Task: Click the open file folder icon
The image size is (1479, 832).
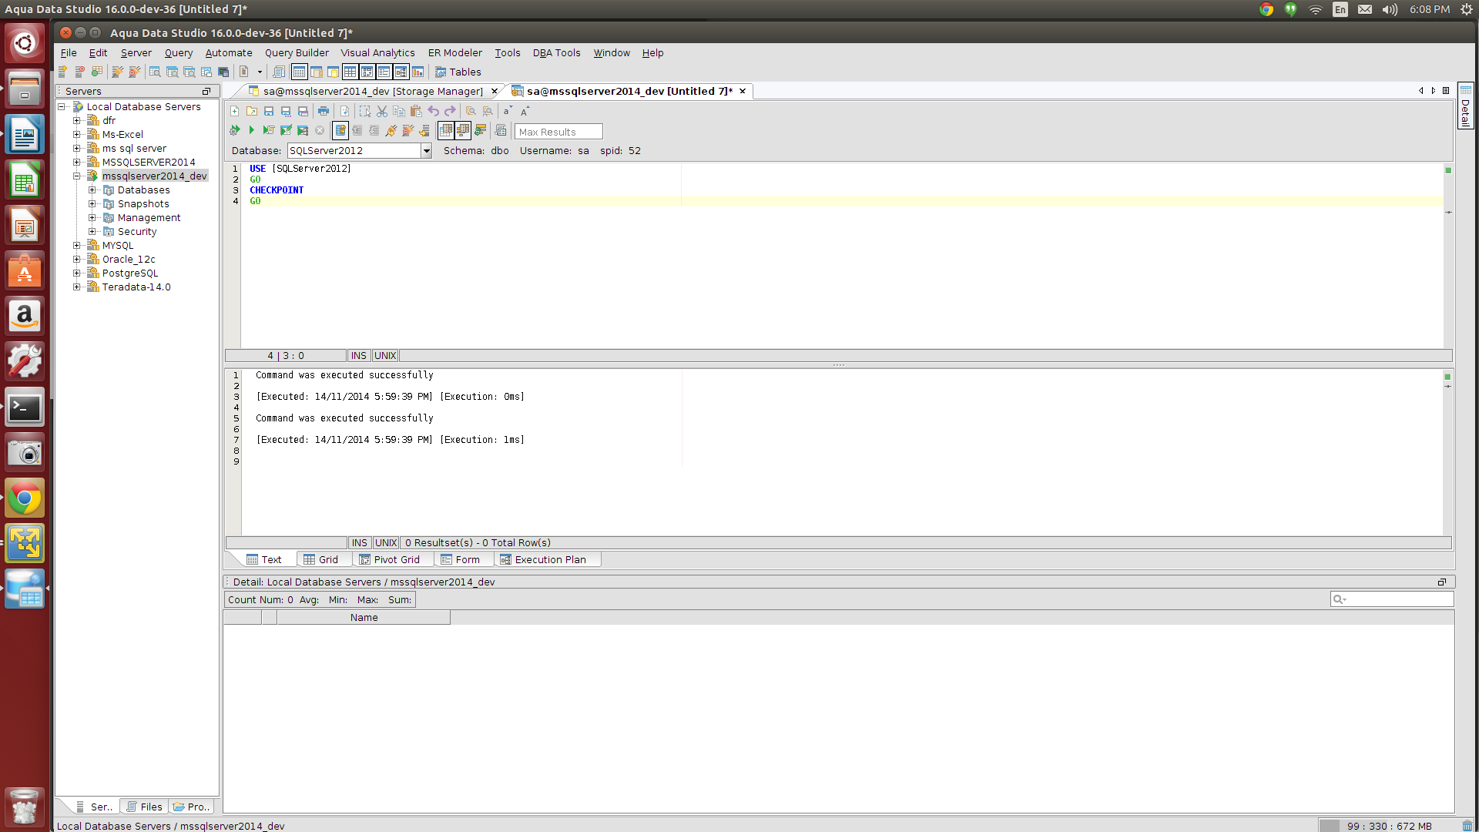Action: click(x=252, y=111)
